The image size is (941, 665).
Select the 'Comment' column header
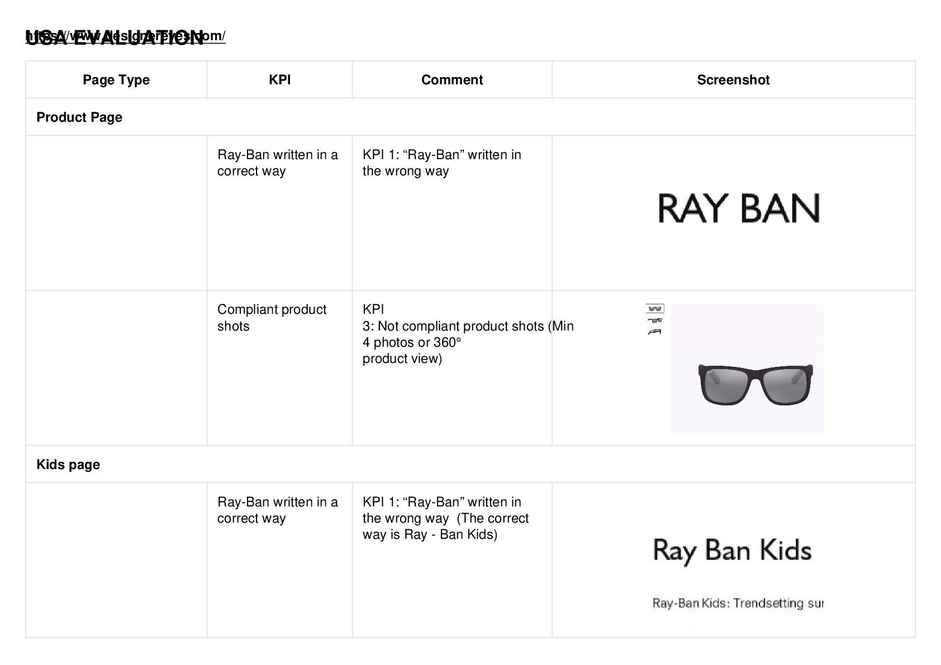tap(452, 80)
